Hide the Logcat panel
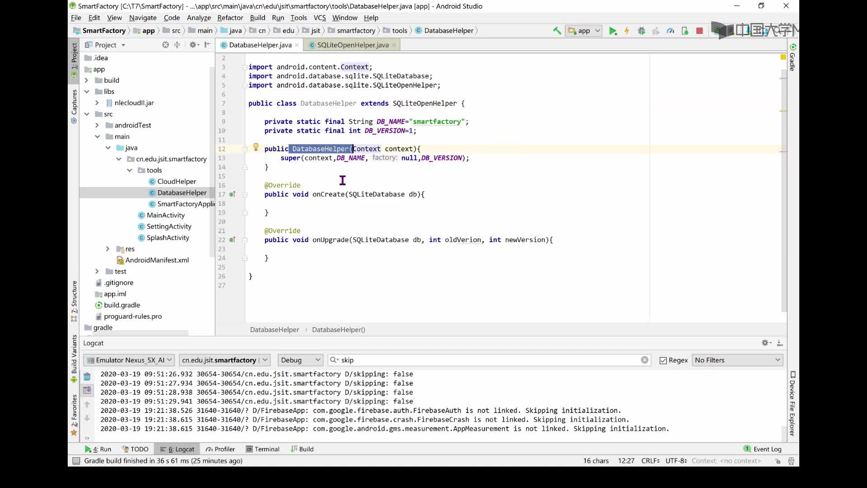 (x=780, y=343)
